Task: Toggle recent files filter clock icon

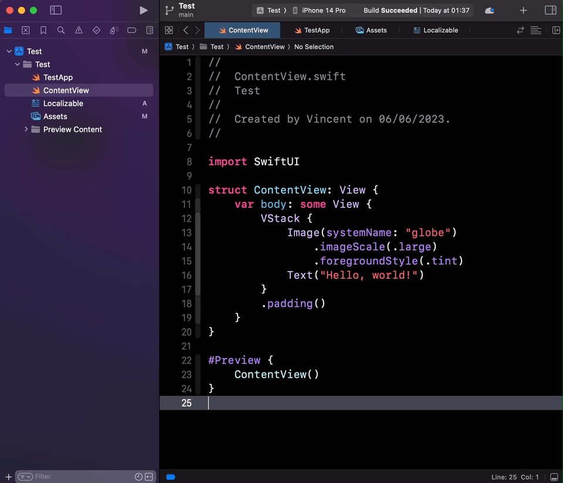Action: (x=138, y=477)
